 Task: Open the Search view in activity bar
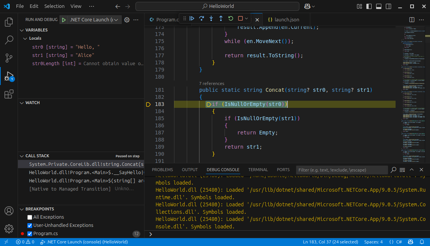pos(9,40)
